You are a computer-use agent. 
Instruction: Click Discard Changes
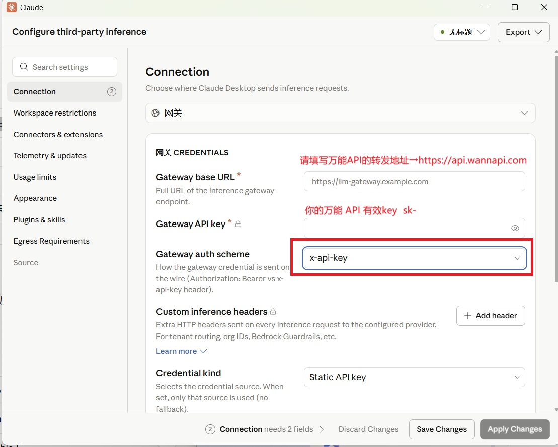(x=368, y=429)
